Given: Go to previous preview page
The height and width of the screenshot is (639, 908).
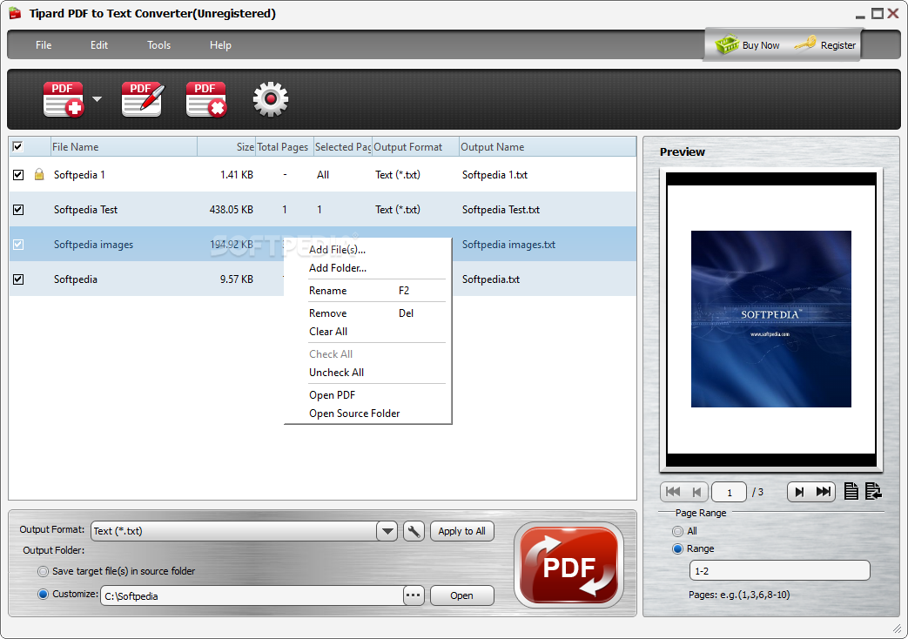Looking at the screenshot, I should [x=696, y=492].
